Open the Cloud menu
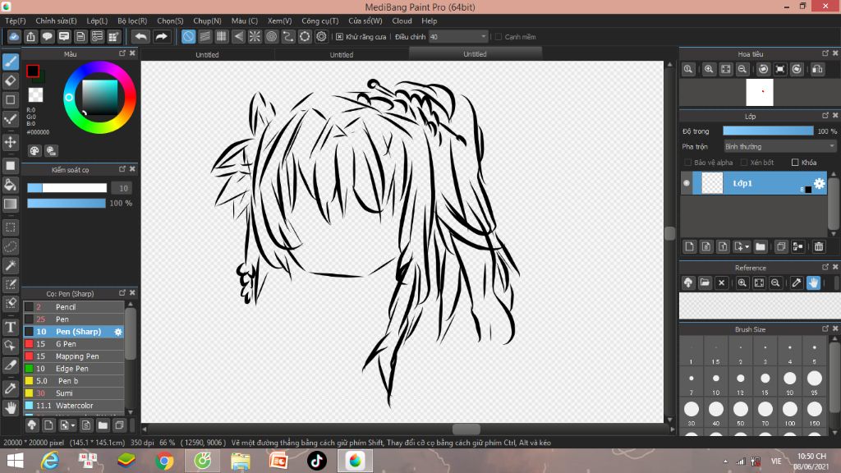The width and height of the screenshot is (841, 473). (402, 21)
